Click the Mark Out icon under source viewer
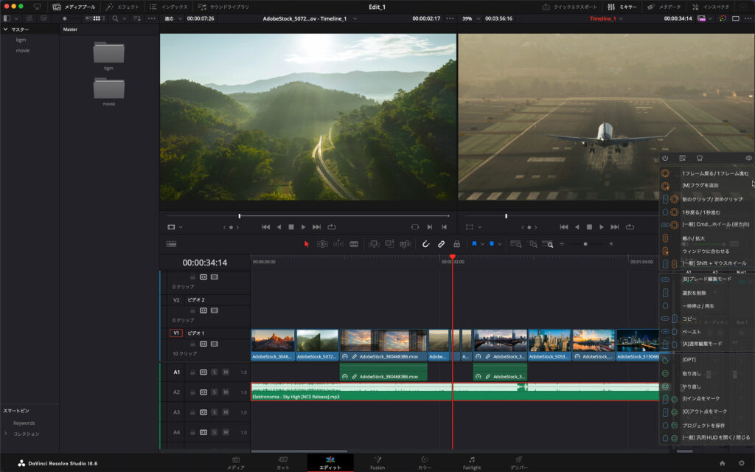 pyautogui.click(x=444, y=227)
